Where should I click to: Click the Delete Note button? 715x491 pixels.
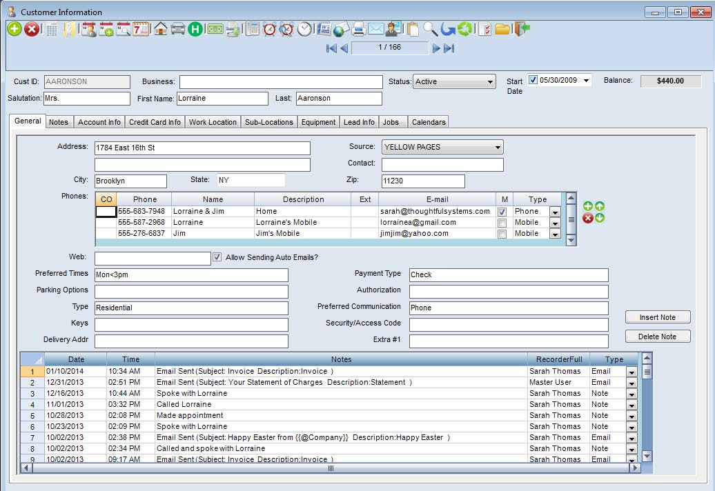click(657, 336)
